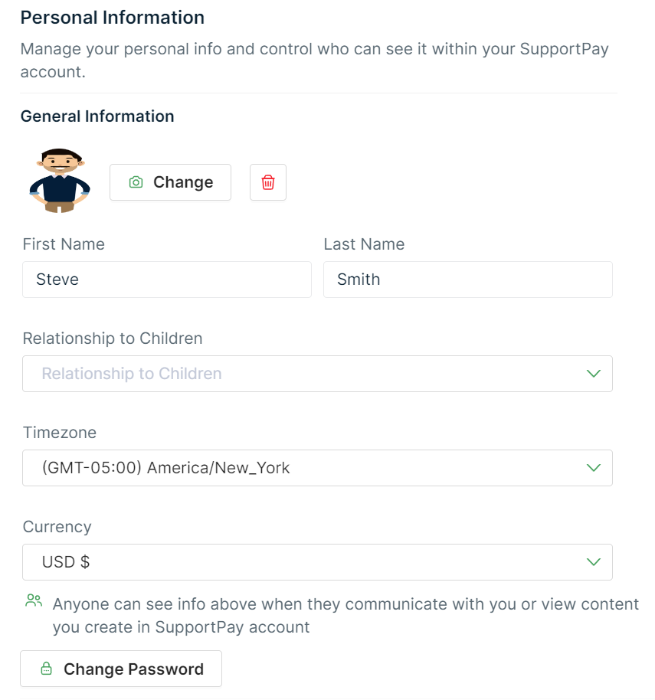
Task: Open the America/New_York timezone dropdown
Action: coord(306,468)
